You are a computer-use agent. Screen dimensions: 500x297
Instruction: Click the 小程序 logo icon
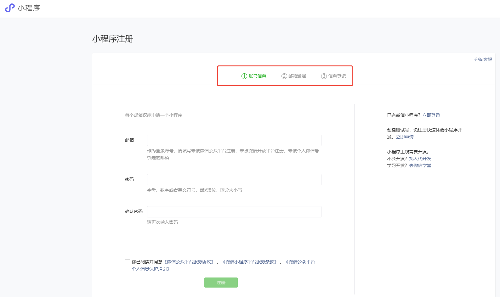pyautogui.click(x=10, y=8)
